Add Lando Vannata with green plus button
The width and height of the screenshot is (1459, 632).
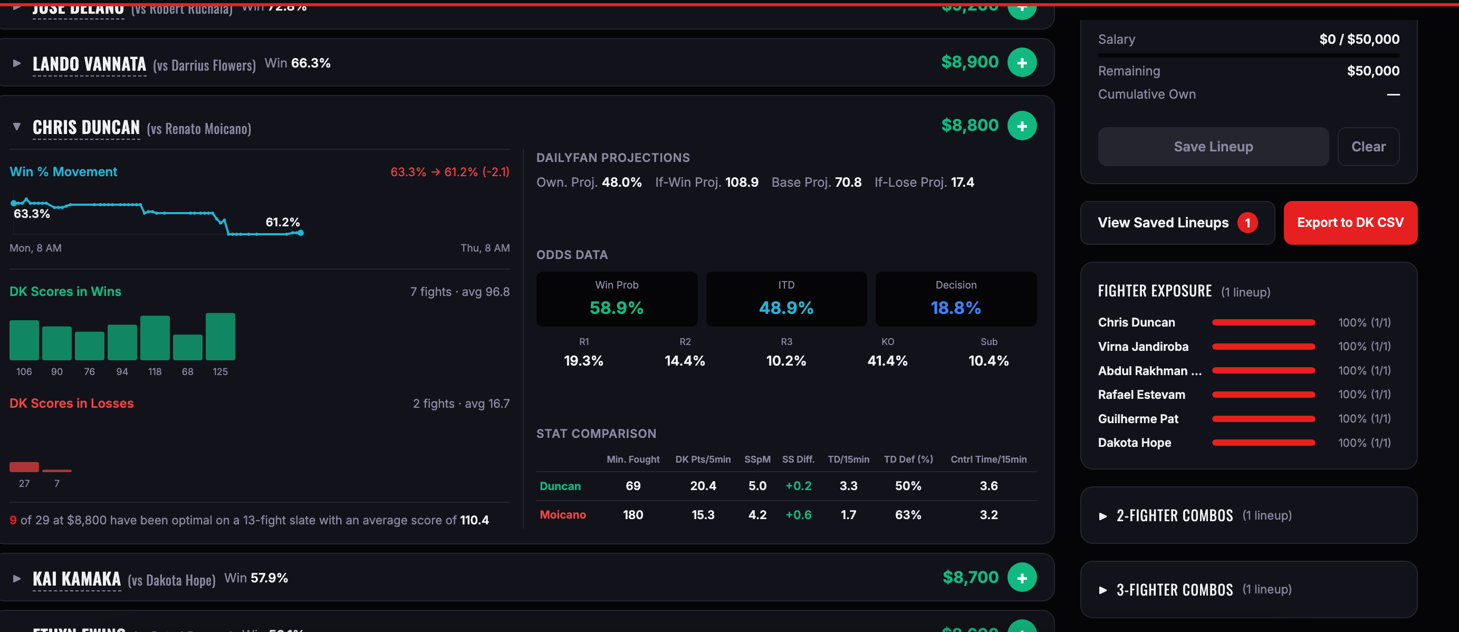coord(1021,63)
